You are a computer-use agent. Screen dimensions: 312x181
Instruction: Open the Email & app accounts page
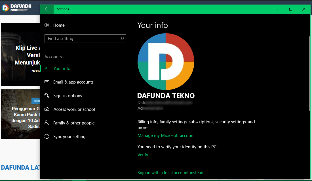(x=73, y=82)
